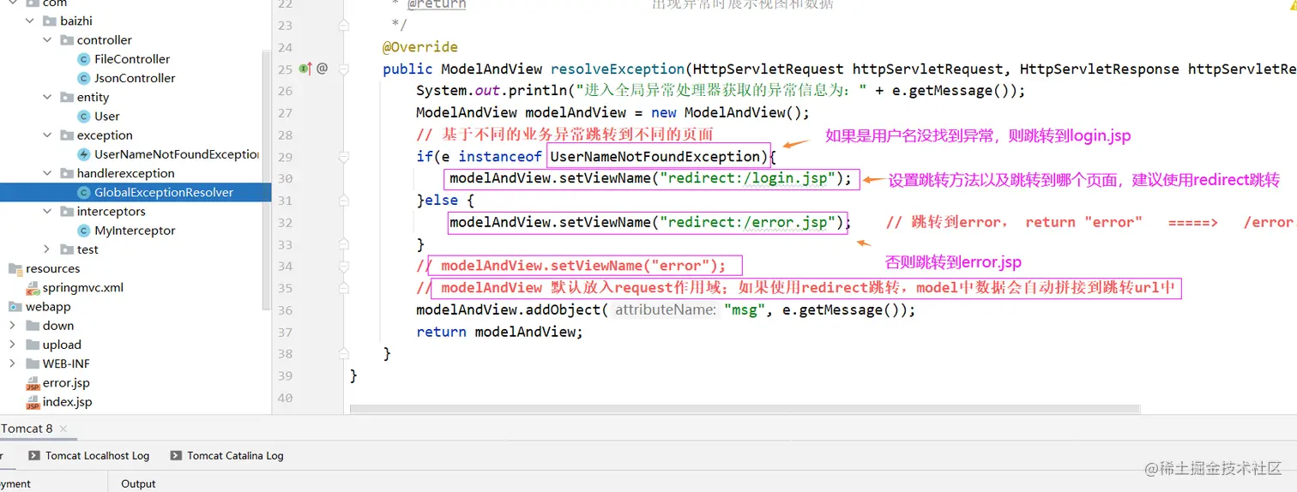Viewport: 1297px width, 492px height.
Task: Click the UserNameNotFoundException exception icon
Action: click(x=83, y=154)
